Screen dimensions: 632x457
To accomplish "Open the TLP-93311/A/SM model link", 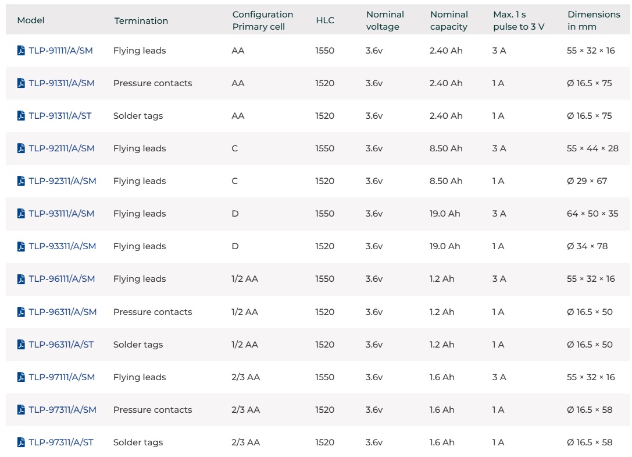I will 62,246.
